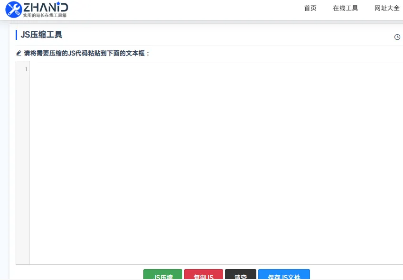Click the blue 保存JS文件 button

point(284,275)
